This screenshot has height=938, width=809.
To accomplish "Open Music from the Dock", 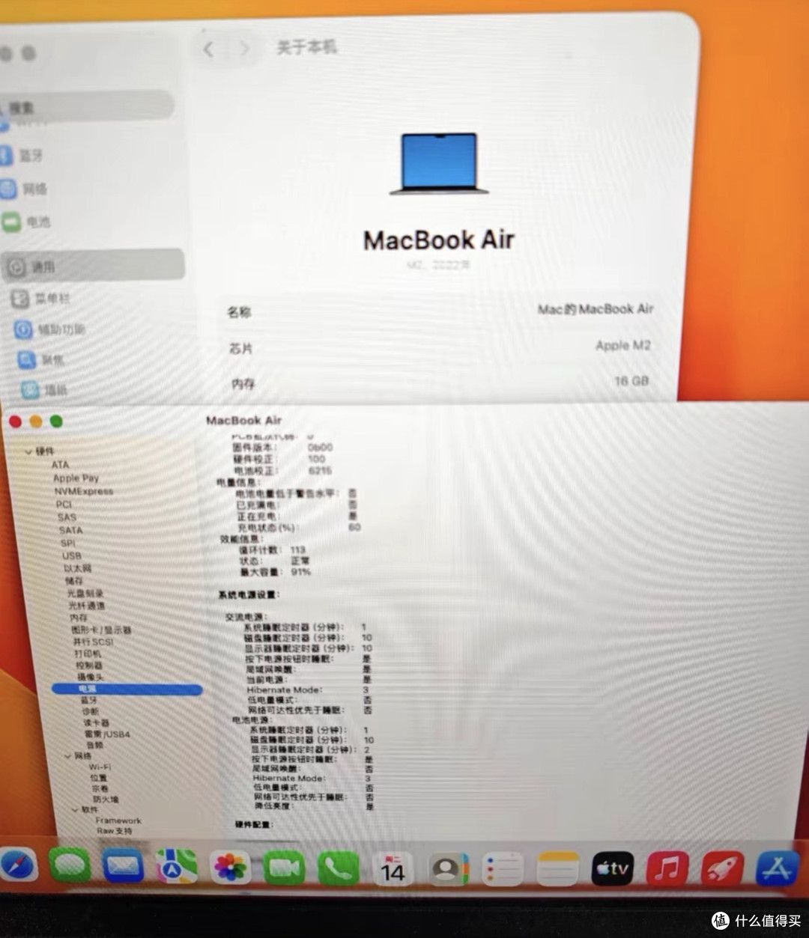I will coord(667,868).
